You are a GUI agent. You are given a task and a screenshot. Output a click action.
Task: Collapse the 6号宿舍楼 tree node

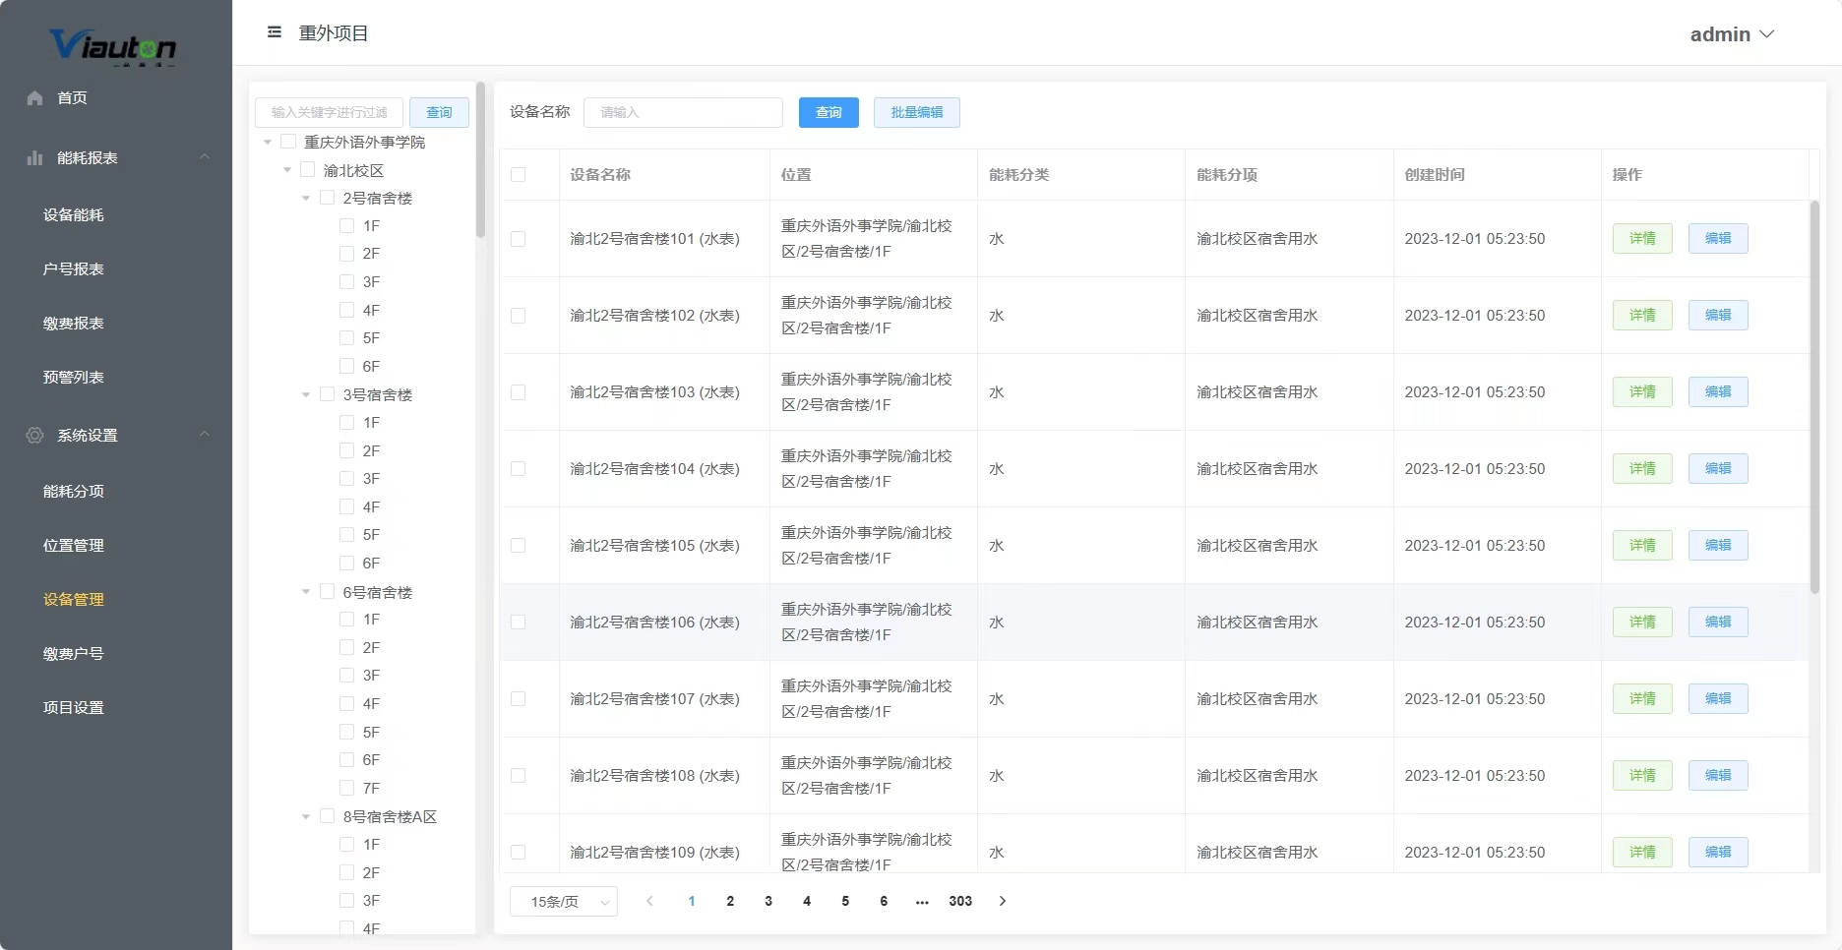point(306,592)
